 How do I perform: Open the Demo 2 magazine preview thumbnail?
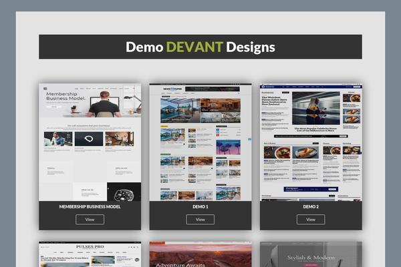click(x=311, y=142)
